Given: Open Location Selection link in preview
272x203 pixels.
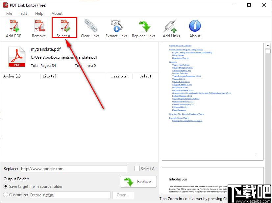Looking at the screenshot, I should (180, 73).
